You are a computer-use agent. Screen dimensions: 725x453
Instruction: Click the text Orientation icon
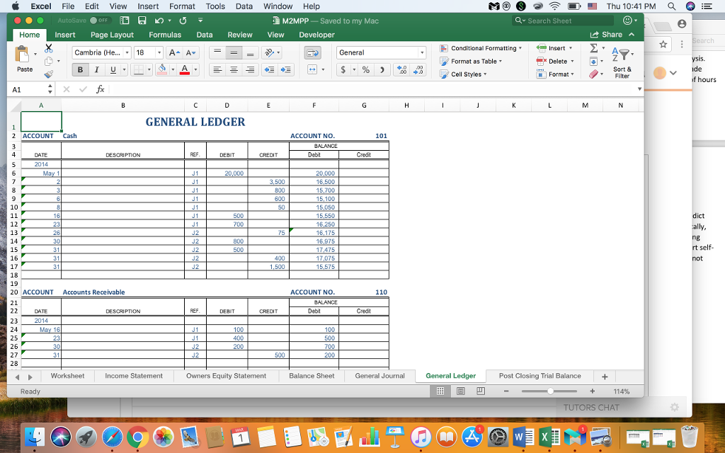click(x=270, y=52)
